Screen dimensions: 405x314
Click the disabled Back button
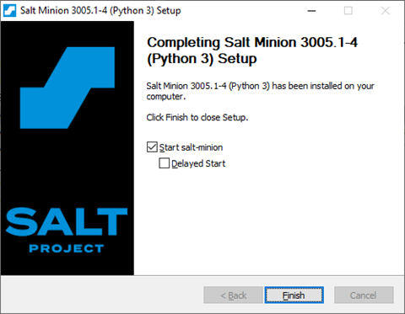point(233,295)
